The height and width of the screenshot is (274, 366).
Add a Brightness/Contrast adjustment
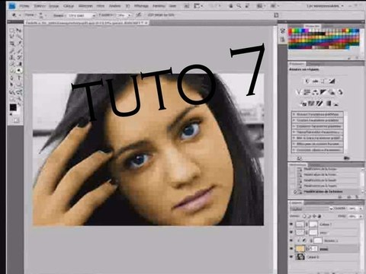click(x=307, y=81)
